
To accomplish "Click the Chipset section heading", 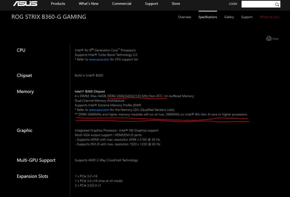I will click(24, 75).
